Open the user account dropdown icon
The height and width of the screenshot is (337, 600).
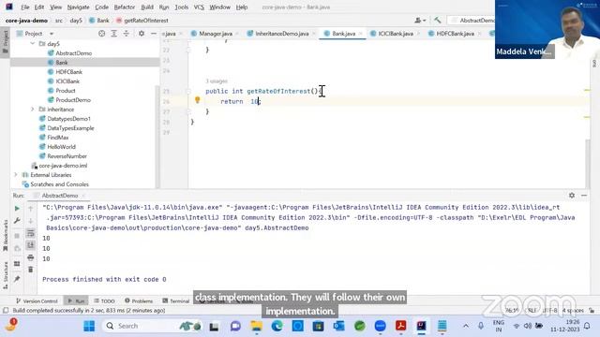[x=420, y=21]
